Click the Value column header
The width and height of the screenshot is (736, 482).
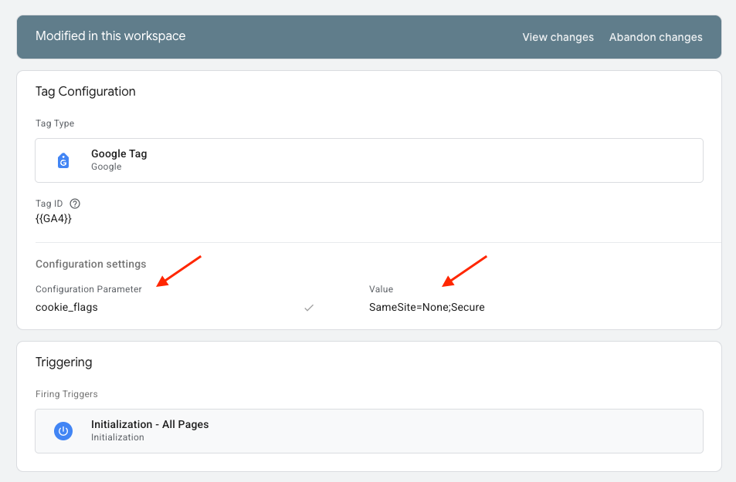382,289
